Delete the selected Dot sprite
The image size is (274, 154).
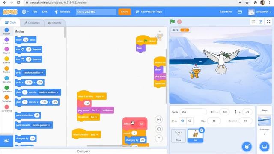(x=202, y=130)
